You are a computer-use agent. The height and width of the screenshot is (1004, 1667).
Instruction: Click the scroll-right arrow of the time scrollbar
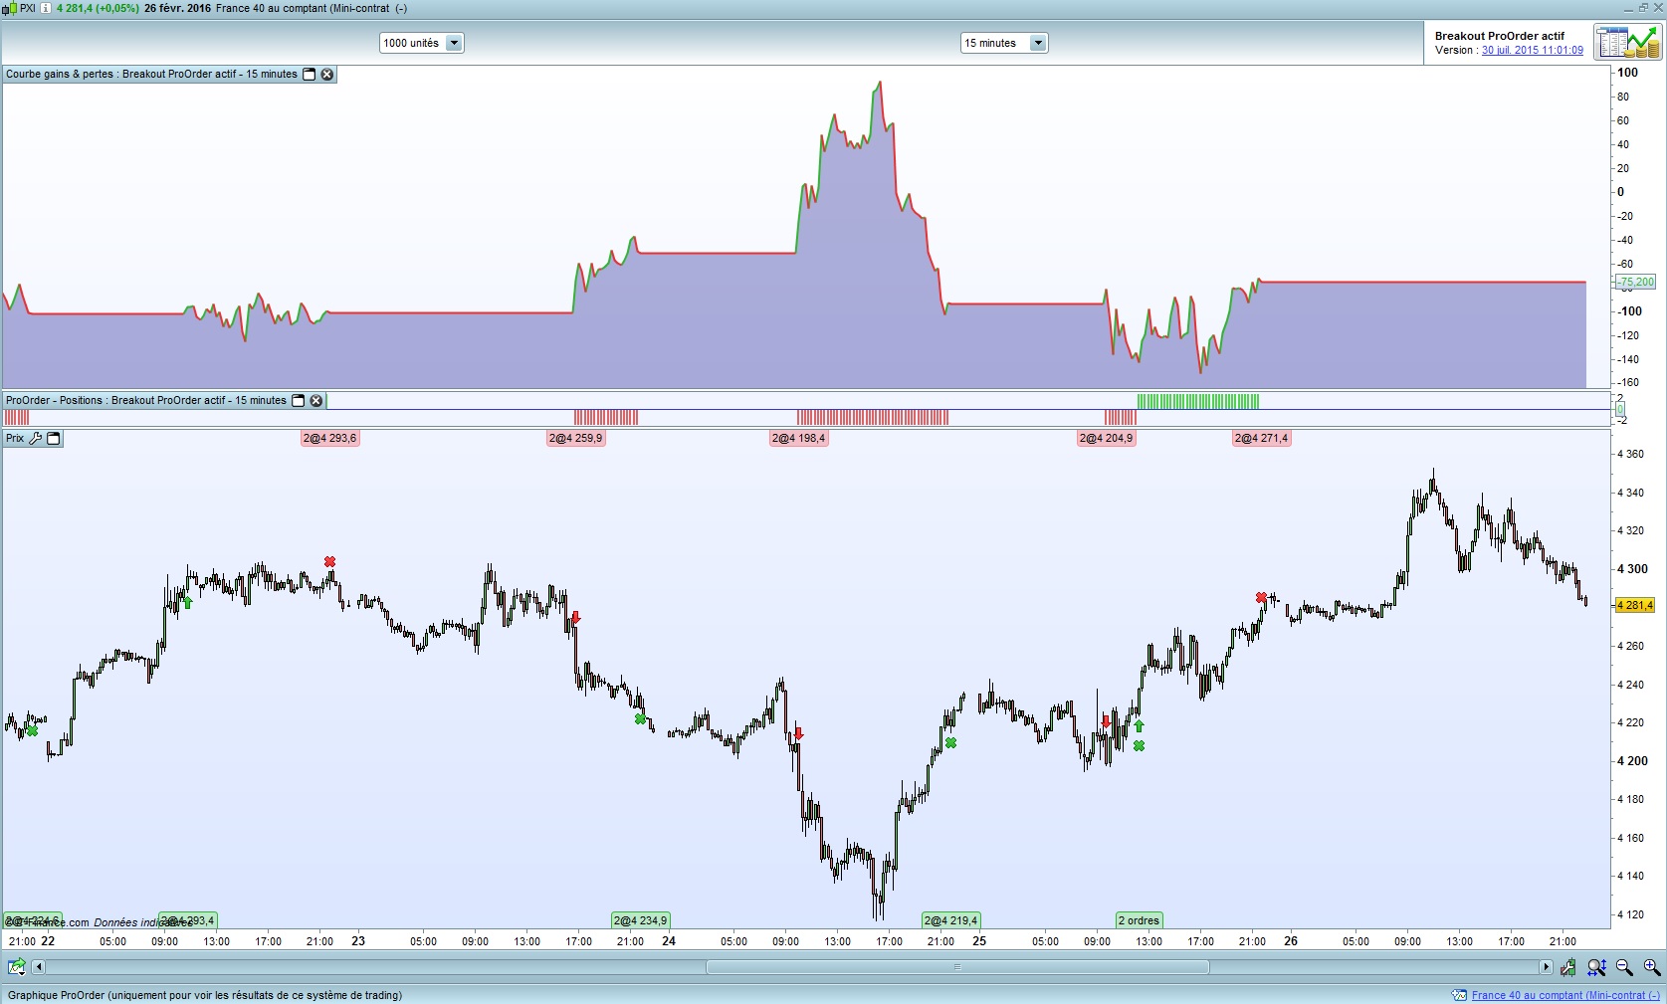pos(1546,966)
